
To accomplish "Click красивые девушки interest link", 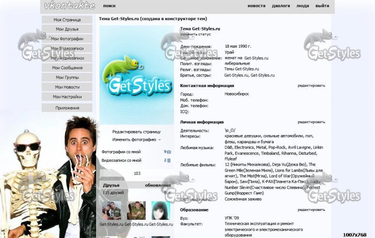I will (243, 136).
